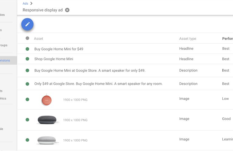Viewport: 233px width, 151px height.
Task: Remove the Responsive display ad filter
Action: pyautogui.click(x=67, y=10)
